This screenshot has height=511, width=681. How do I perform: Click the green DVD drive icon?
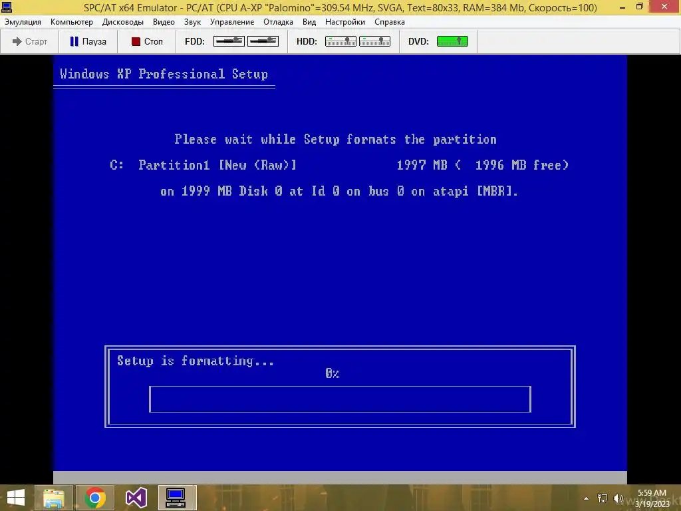pos(452,41)
